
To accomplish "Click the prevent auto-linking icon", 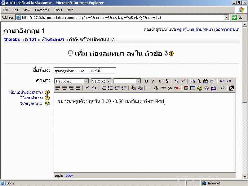I will pos(176,88).
